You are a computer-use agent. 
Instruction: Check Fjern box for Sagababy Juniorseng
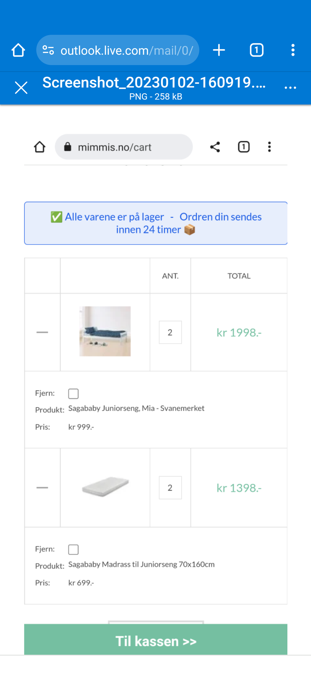point(74,394)
